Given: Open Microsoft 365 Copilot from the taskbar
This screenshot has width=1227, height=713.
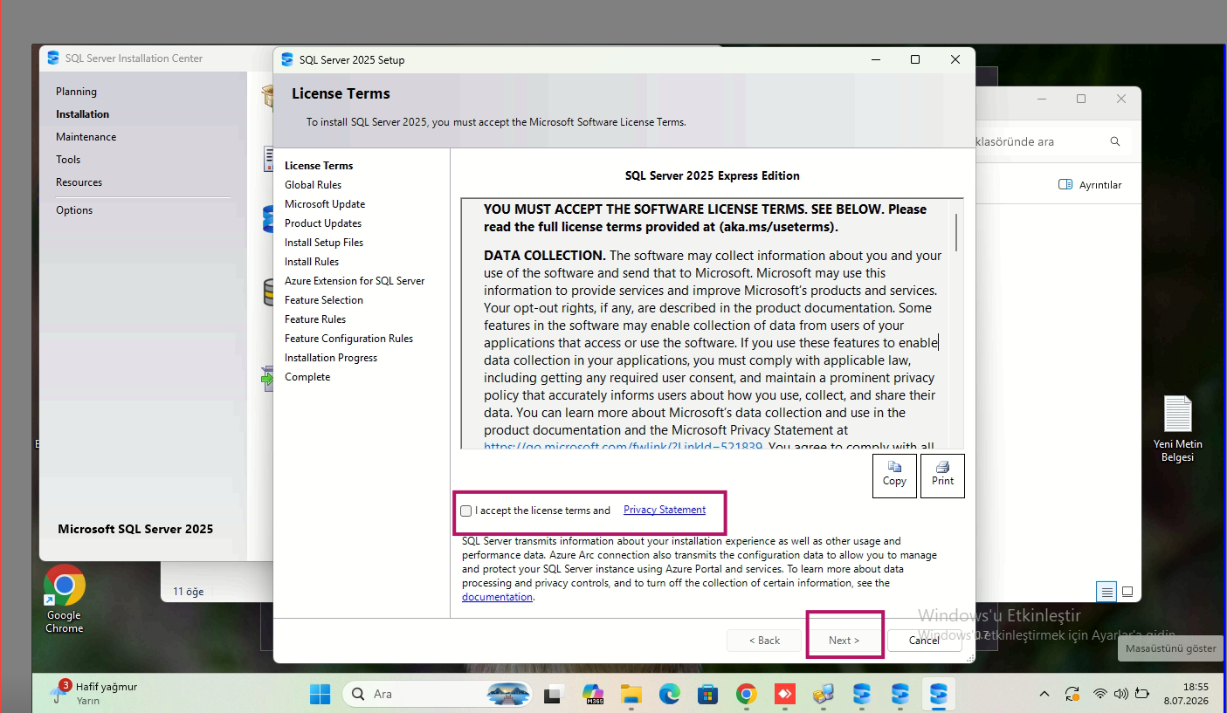Looking at the screenshot, I should point(594,695).
